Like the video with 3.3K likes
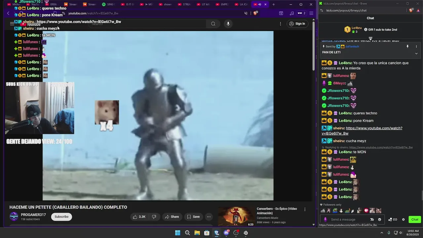The image size is (423, 238). (x=139, y=217)
